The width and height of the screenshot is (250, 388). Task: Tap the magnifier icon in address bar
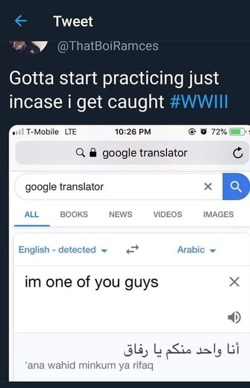tap(80, 153)
